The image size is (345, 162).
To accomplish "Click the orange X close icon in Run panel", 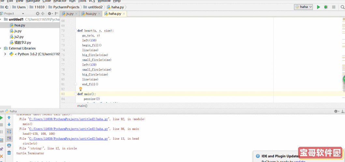I will [x=1, y=156].
